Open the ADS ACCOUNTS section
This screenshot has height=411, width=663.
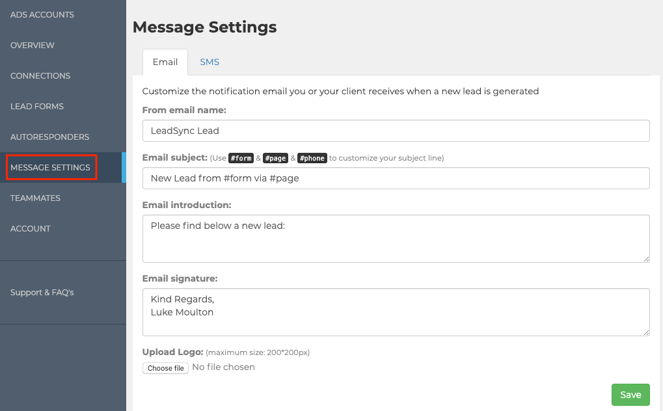(42, 14)
